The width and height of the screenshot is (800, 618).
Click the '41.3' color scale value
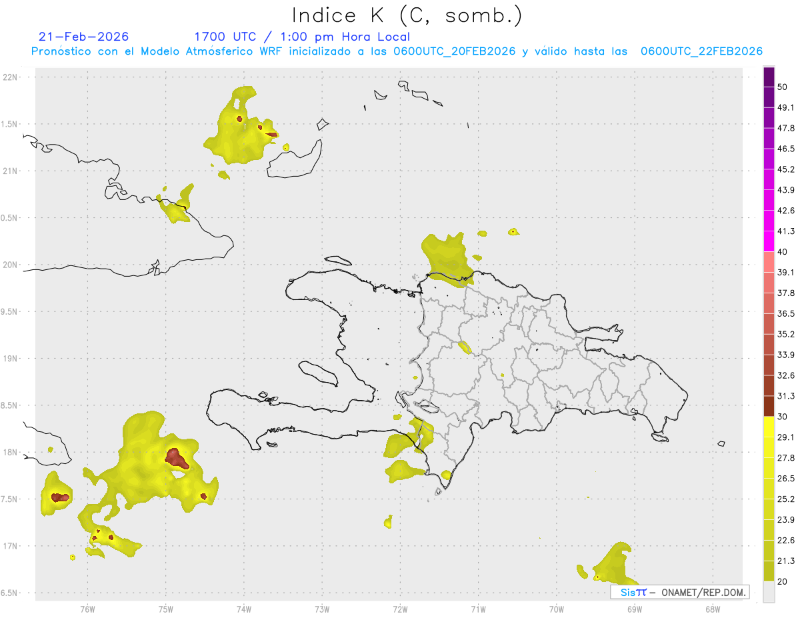click(x=785, y=231)
